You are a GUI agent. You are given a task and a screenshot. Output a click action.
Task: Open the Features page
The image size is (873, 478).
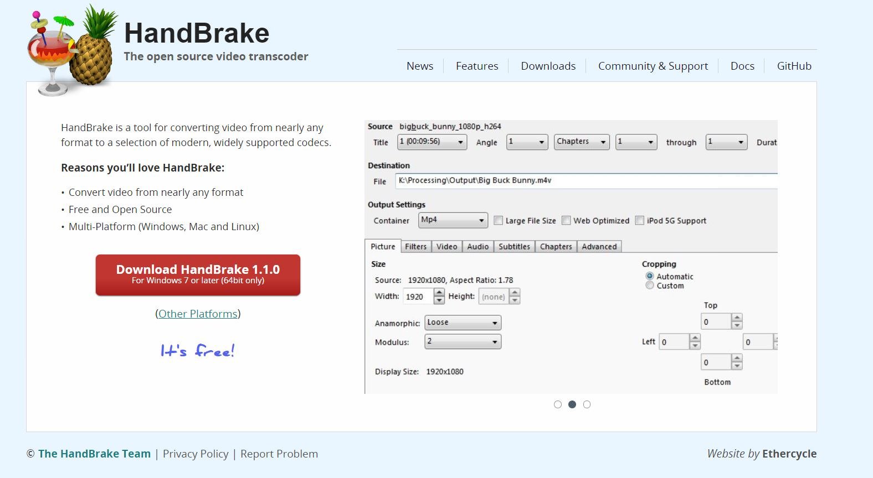pyautogui.click(x=477, y=66)
